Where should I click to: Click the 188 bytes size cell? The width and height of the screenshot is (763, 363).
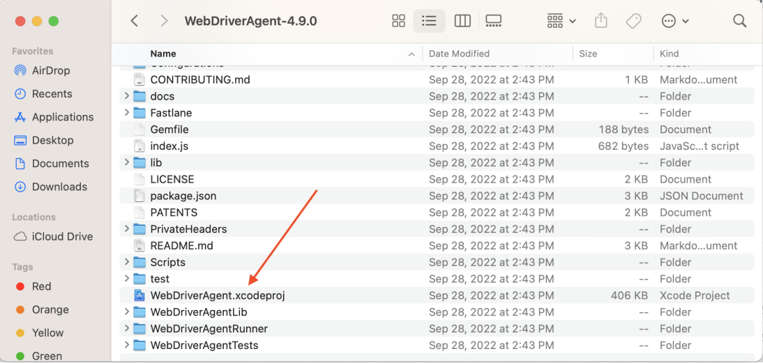[624, 130]
